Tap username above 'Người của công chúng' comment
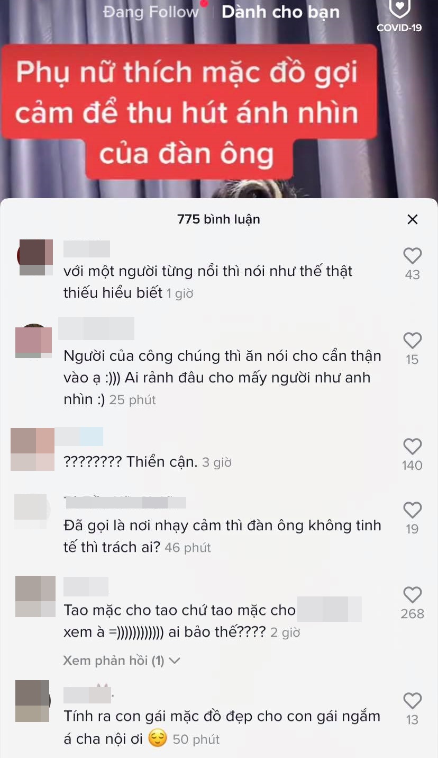Screen dimensions: 438x758 [96, 328]
